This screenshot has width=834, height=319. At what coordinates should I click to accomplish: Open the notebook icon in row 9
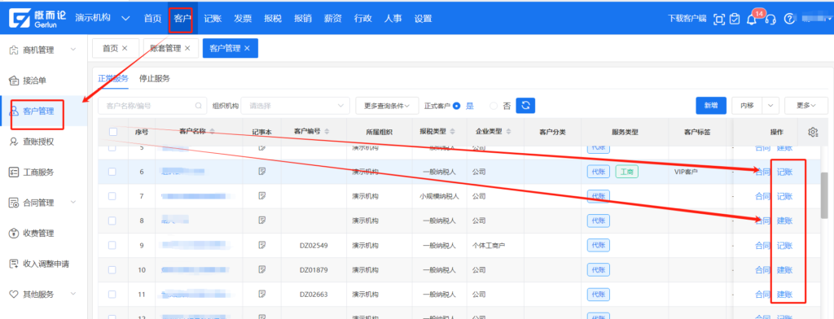coord(261,245)
